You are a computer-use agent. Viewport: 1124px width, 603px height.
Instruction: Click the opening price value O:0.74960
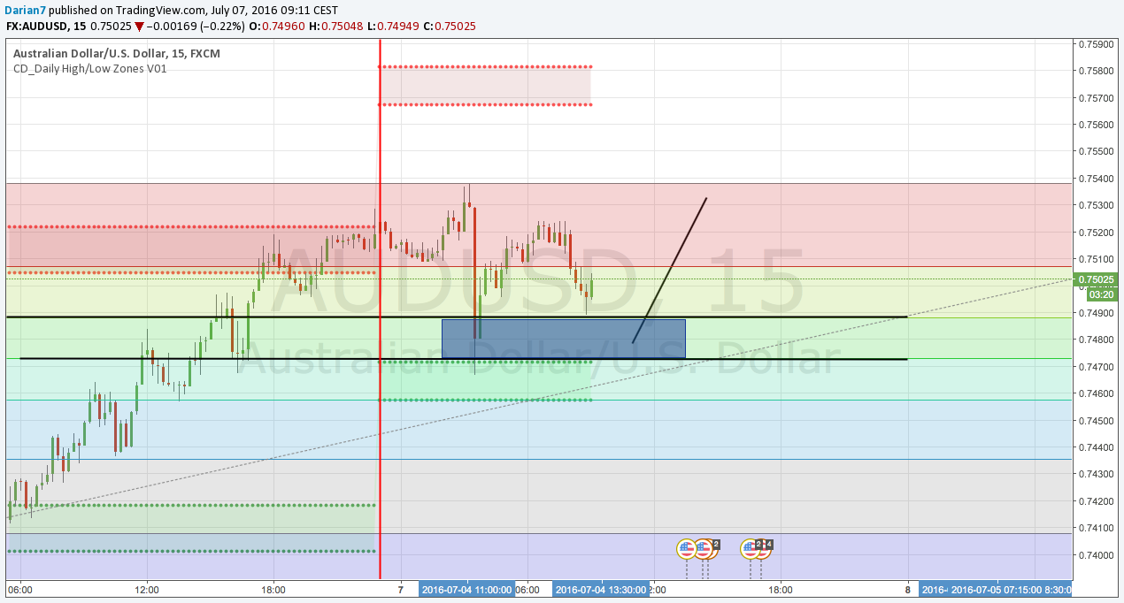tap(277, 27)
